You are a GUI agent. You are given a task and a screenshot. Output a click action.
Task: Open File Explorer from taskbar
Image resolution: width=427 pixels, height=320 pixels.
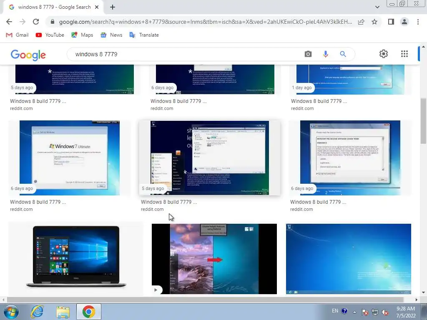click(63, 312)
